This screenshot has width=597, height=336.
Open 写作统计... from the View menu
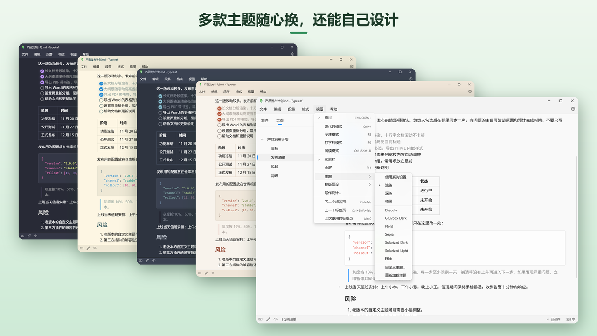(x=344, y=193)
